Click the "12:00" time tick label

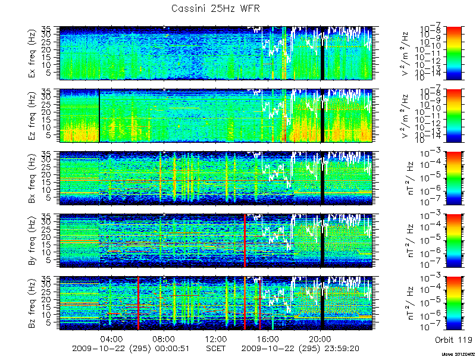216,339
